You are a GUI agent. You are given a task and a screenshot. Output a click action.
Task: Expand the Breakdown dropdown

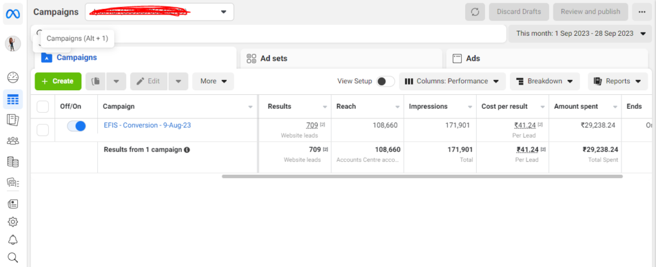[x=545, y=81]
